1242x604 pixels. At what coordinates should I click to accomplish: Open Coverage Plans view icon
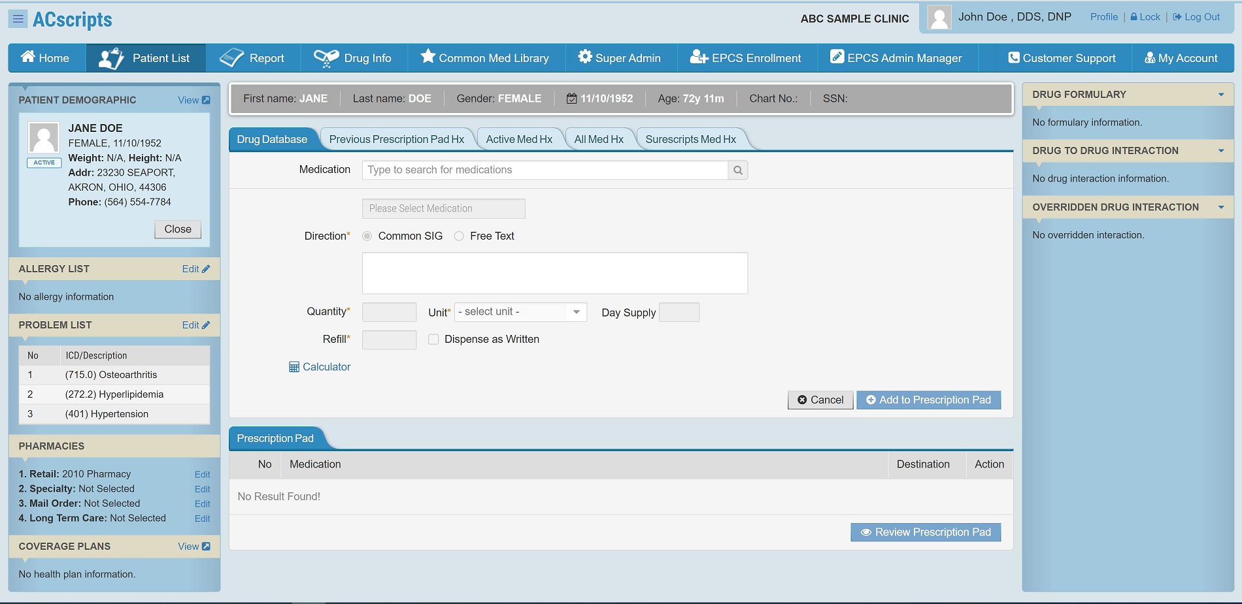(206, 547)
